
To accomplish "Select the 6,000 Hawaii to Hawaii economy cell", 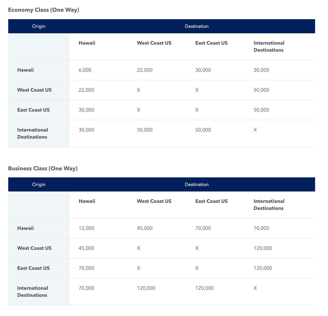I will 85,70.
